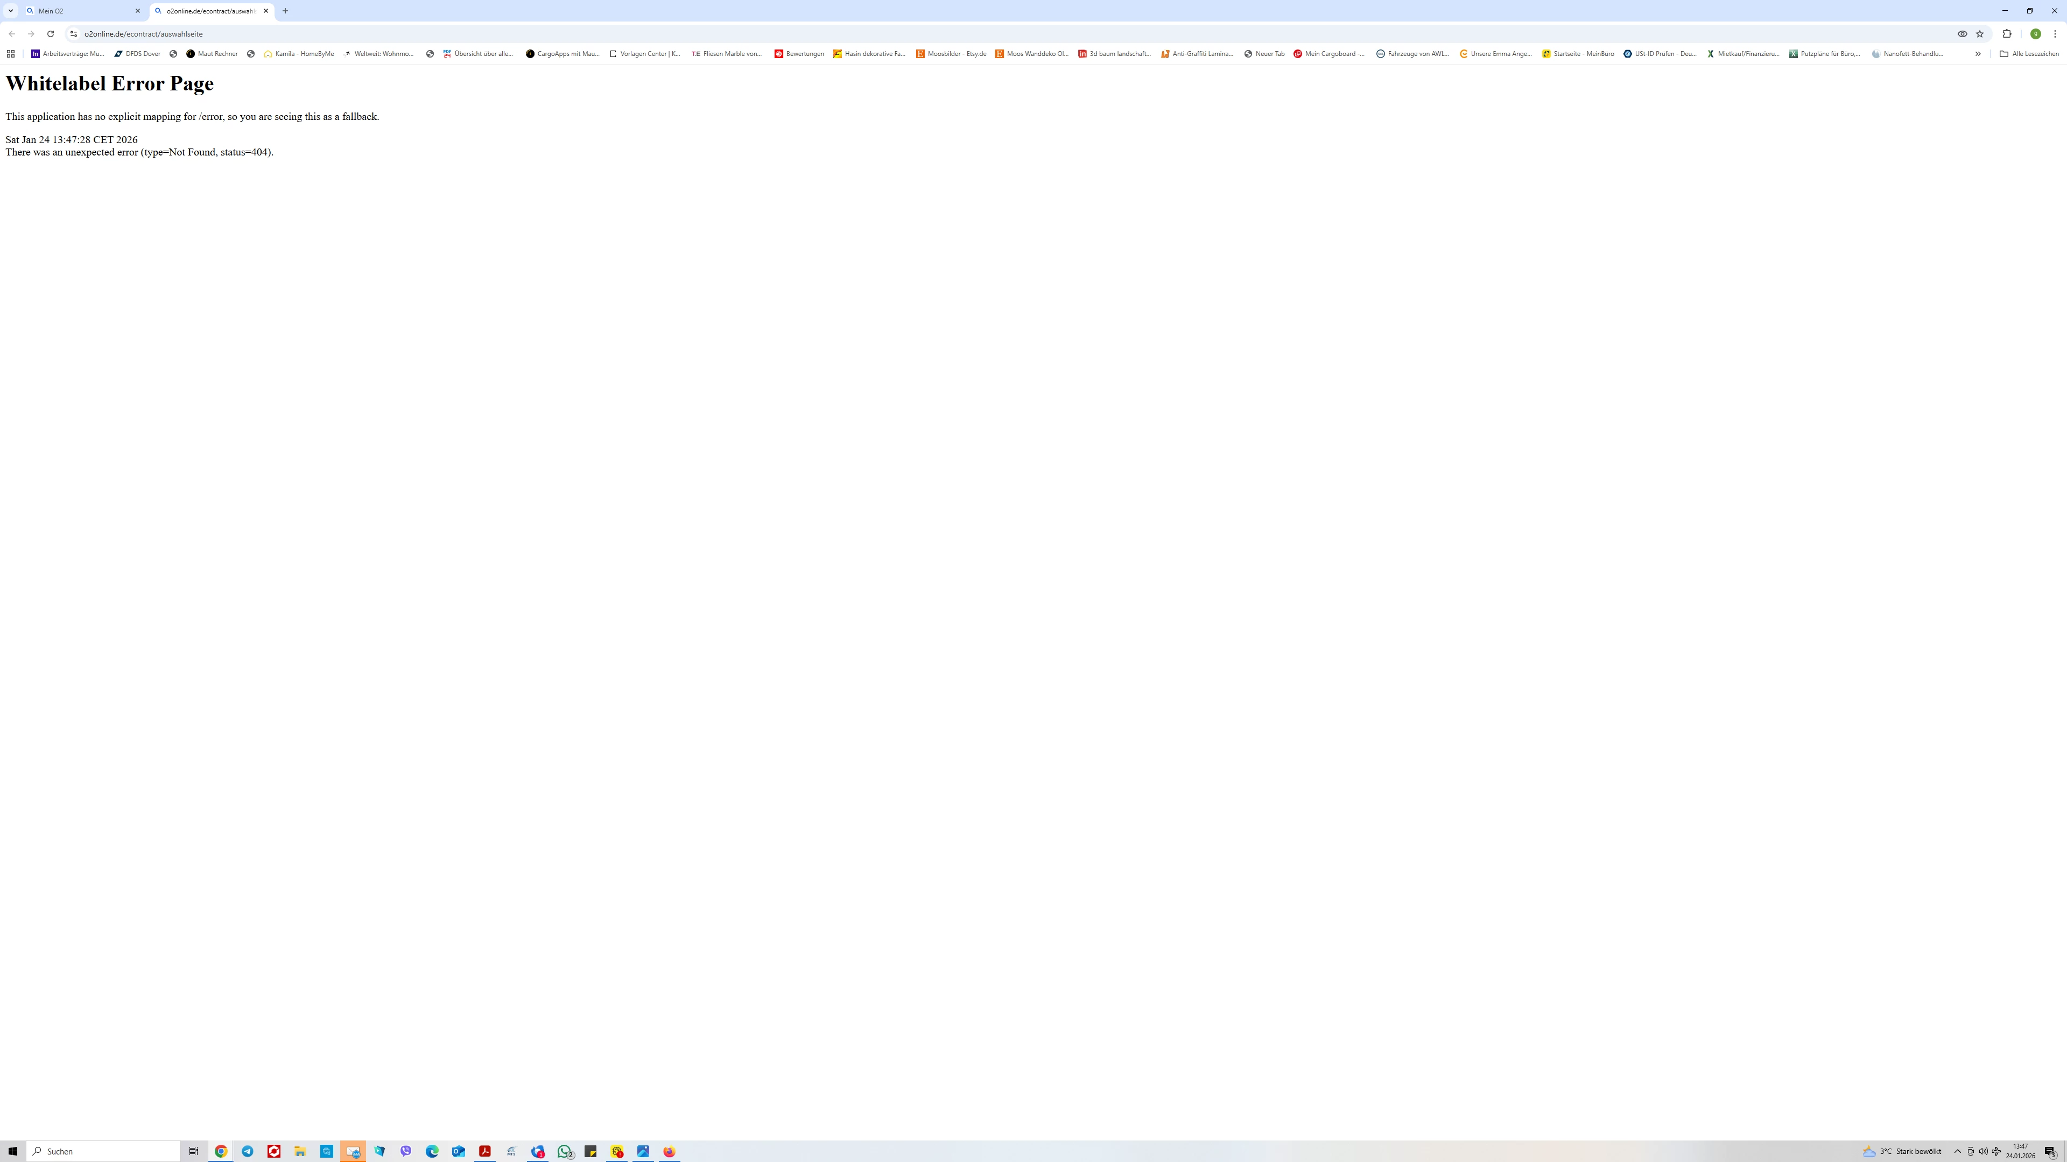This screenshot has height=1162, width=2067.
Task: Click the eye icon in address bar
Action: 1962,34
